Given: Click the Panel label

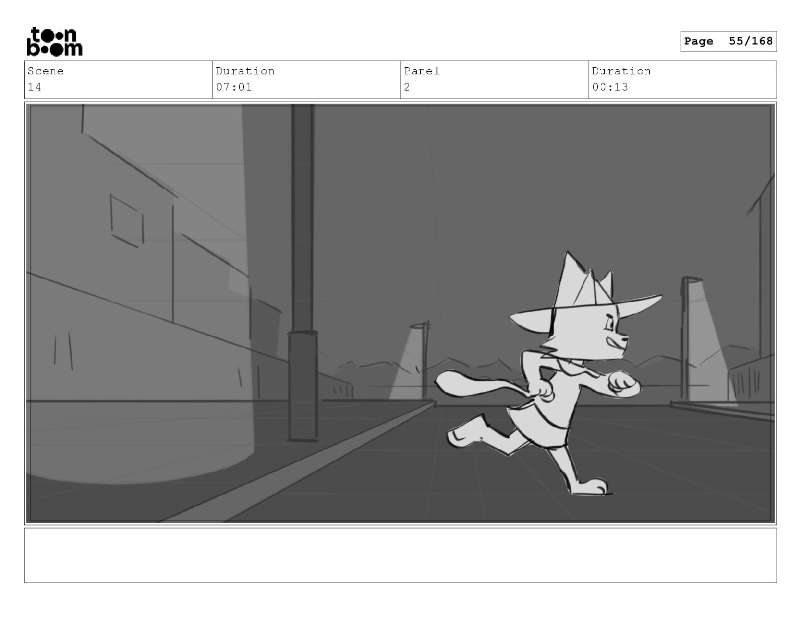Looking at the screenshot, I should 422,71.
